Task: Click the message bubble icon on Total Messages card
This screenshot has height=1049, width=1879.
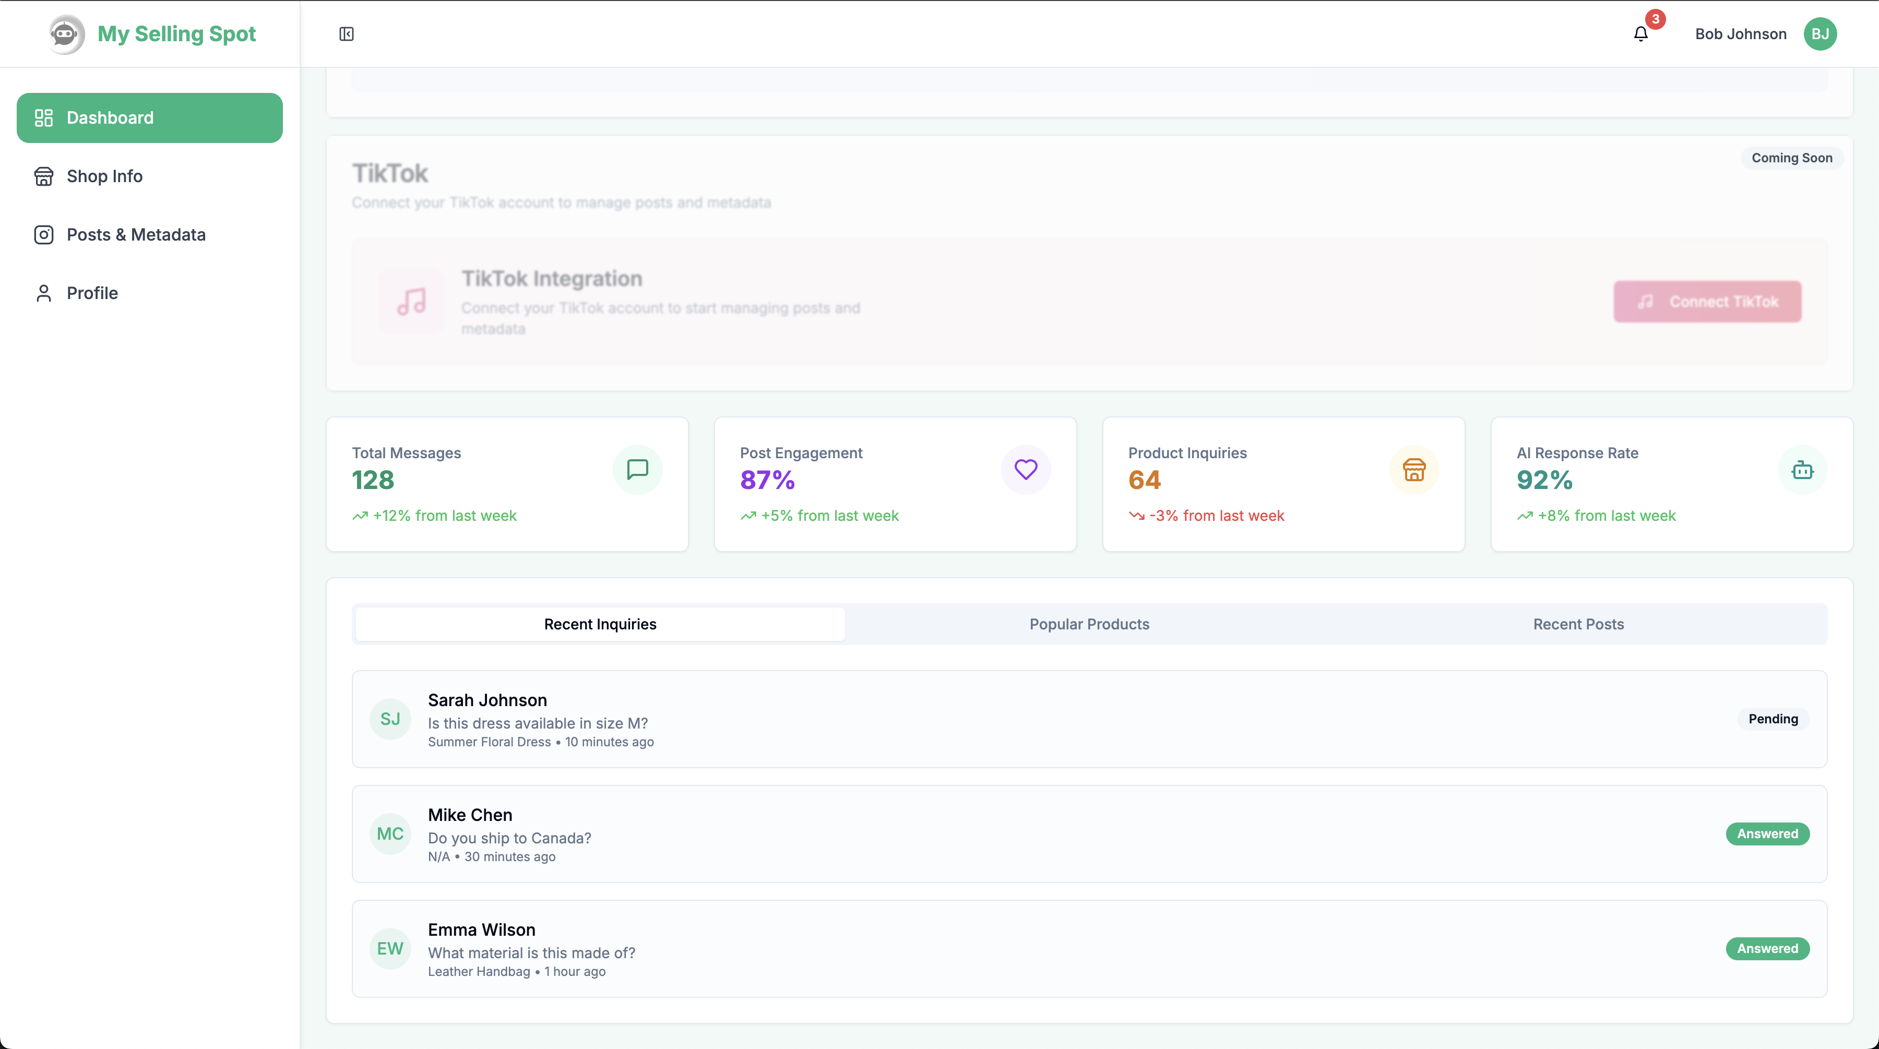Action: tap(637, 469)
